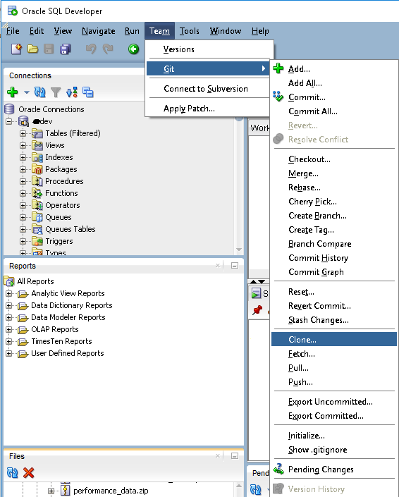
Task: Minimize the Files panel
Action: click(x=235, y=456)
